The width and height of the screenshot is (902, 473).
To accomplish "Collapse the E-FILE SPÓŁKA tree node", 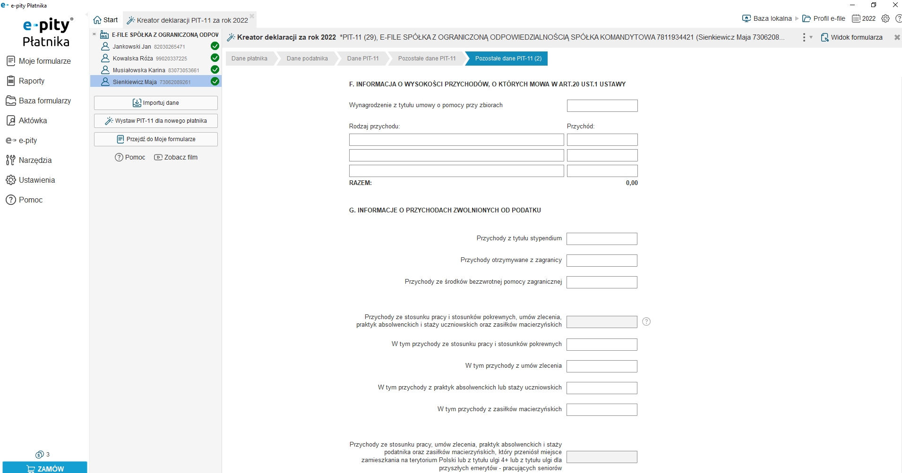I will pyautogui.click(x=94, y=34).
